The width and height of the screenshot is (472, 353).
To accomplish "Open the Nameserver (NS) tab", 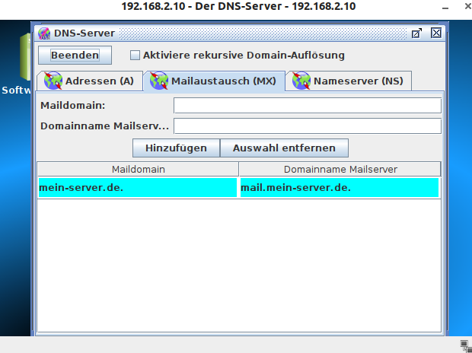I will tap(348, 81).
